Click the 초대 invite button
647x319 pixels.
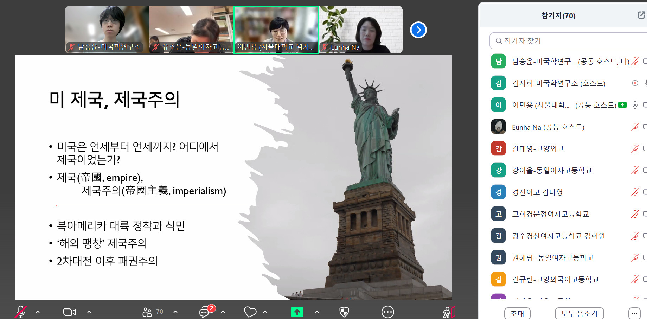coord(517,313)
